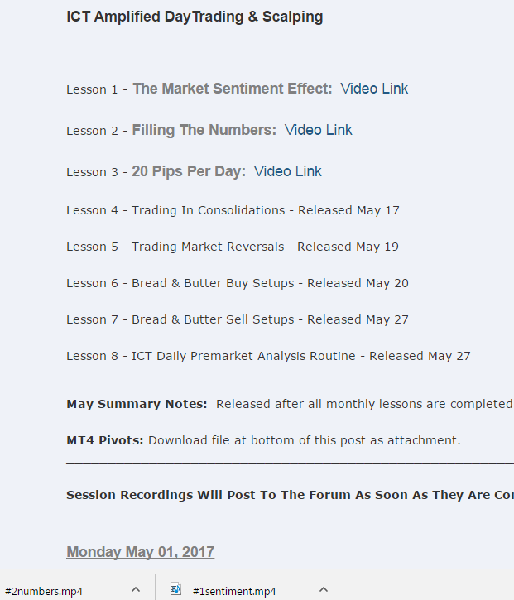Viewport: 514px width, 600px height.
Task: Click Lesson 4 Trading In Consolidations text
Action: pyautogui.click(x=208, y=210)
